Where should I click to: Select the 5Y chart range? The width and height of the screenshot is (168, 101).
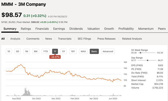click(x=64, y=51)
